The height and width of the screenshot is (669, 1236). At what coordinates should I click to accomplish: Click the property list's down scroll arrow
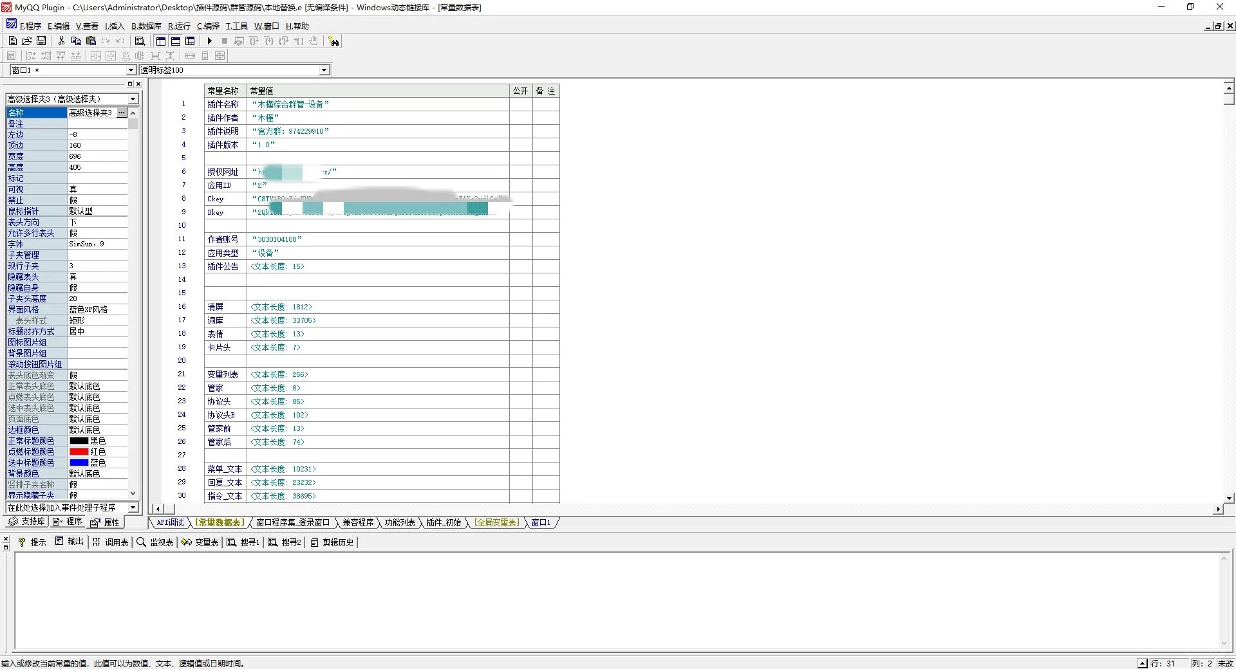133,494
